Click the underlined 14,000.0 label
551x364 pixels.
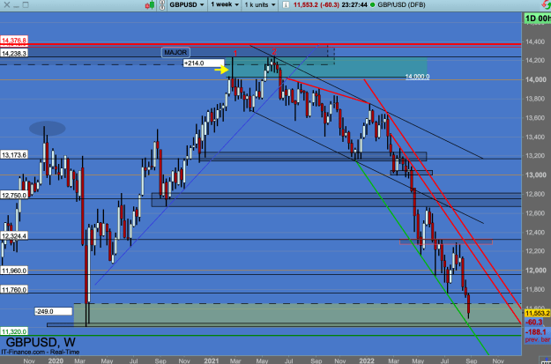[x=417, y=77]
